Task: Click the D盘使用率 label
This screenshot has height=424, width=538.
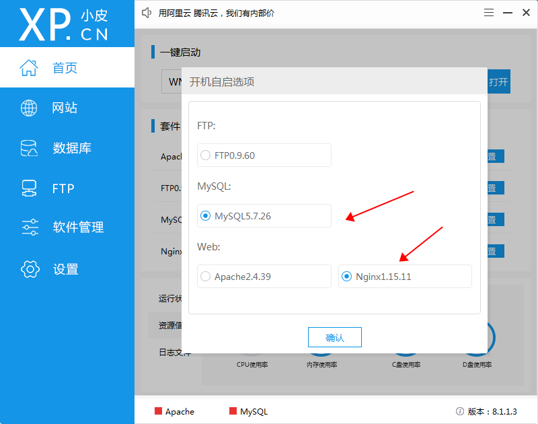Action: click(477, 365)
